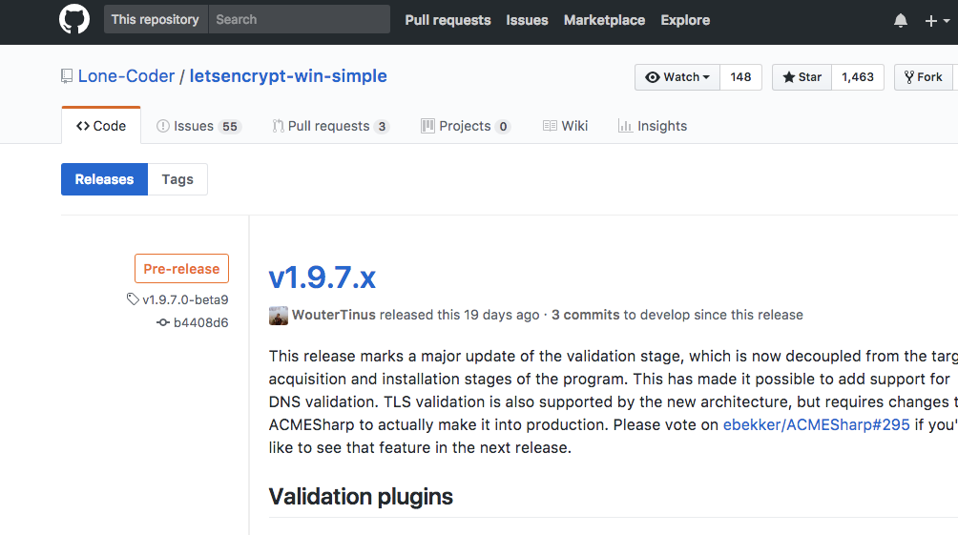Switch to the Pull requests 3 tab
The width and height of the screenshot is (958, 535).
click(x=330, y=126)
